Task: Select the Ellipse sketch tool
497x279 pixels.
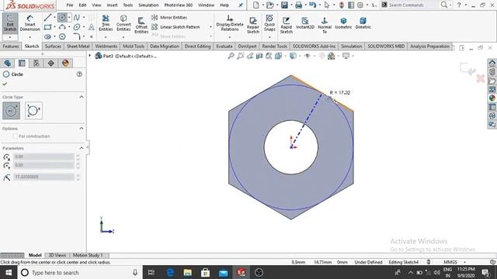Action: 76,27
